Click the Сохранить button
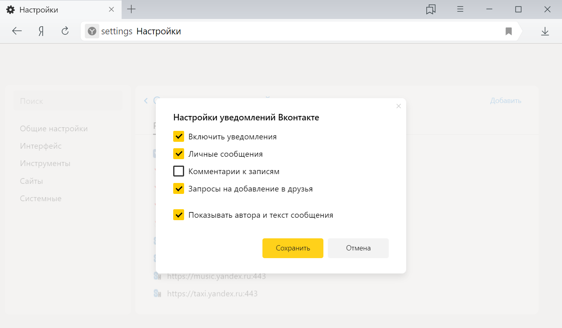Viewport: 562px width, 328px height. click(293, 248)
